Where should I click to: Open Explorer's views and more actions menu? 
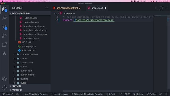[46, 8]
